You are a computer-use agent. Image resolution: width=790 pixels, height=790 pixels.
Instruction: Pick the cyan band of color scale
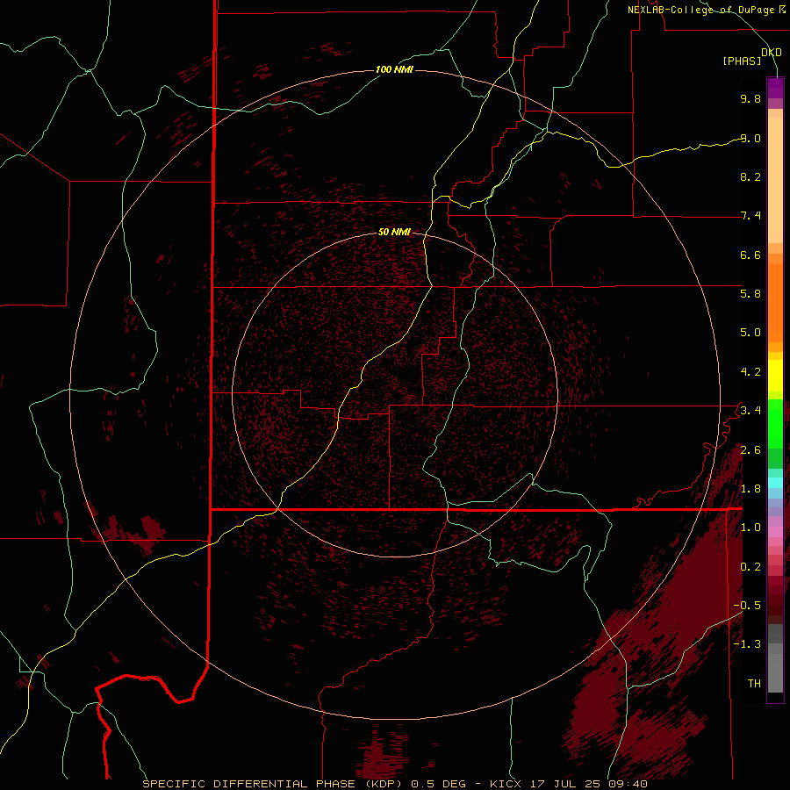(x=775, y=482)
